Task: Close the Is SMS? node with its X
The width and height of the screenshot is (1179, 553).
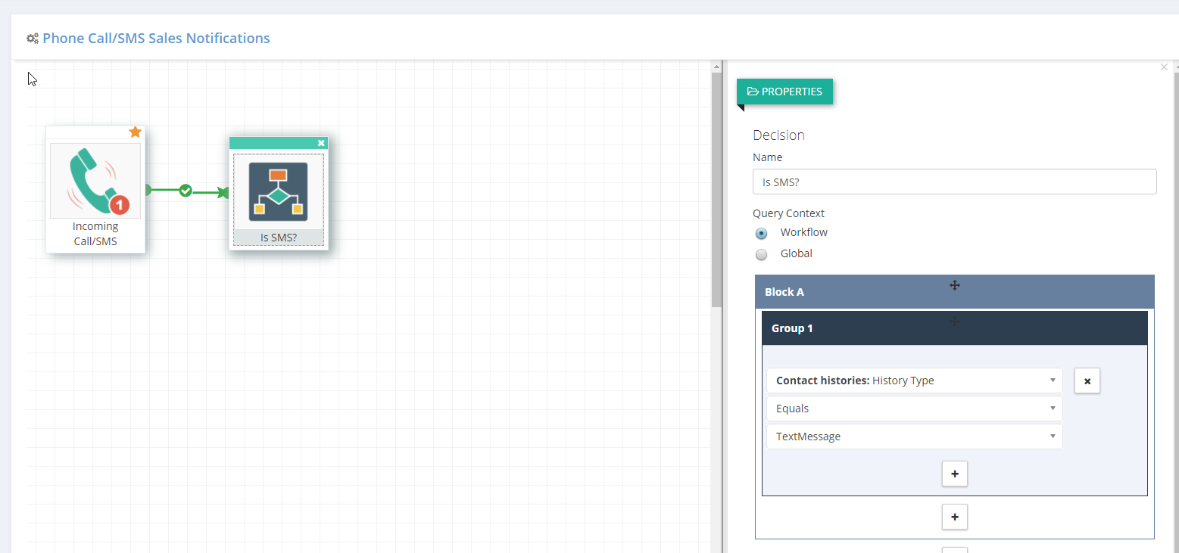Action: (x=321, y=143)
